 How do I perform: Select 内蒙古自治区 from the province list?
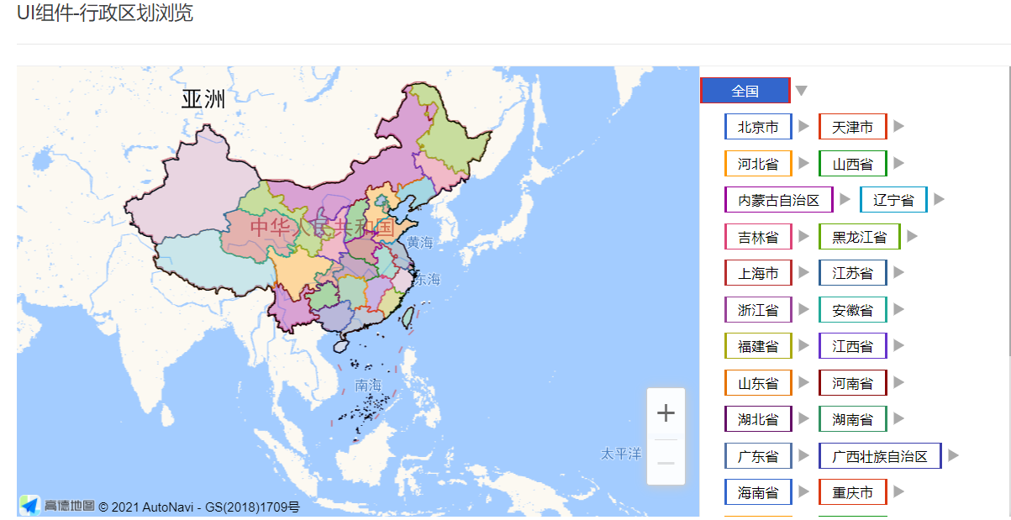[778, 199]
